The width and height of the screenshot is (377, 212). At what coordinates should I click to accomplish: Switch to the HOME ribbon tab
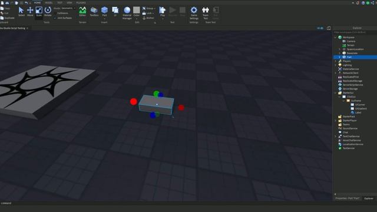(37, 2)
